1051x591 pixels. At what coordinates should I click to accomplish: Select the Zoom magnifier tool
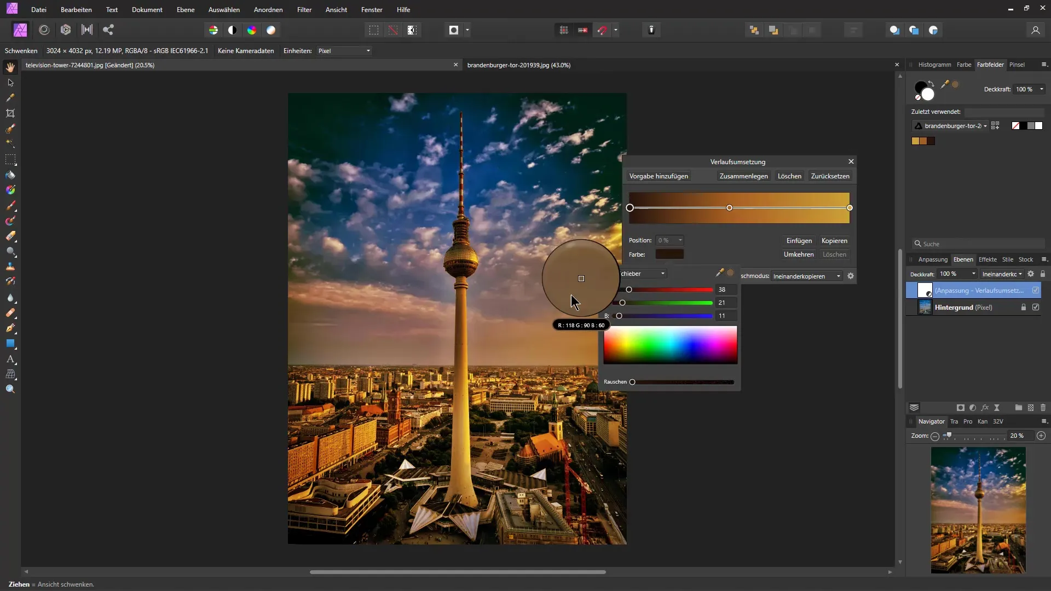click(x=10, y=389)
